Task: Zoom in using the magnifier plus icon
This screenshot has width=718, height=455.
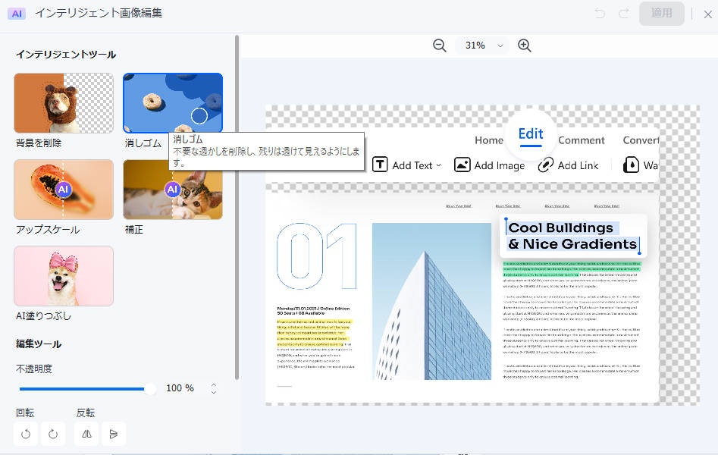Action: 524,45
